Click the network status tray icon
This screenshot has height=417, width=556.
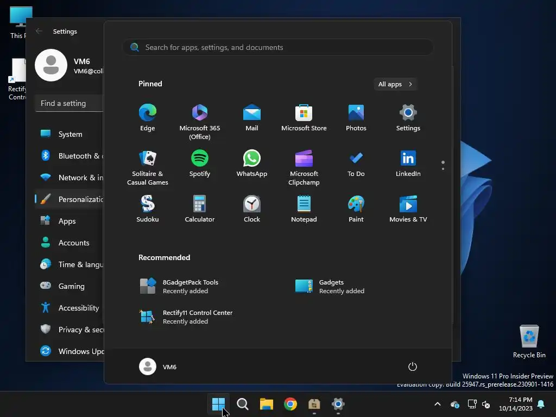tap(472, 404)
